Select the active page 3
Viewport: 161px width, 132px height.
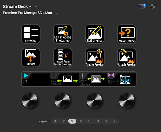point(72,121)
